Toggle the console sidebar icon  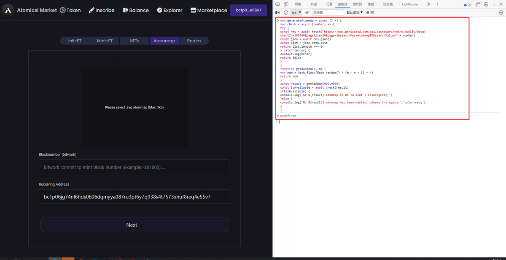pos(277,13)
